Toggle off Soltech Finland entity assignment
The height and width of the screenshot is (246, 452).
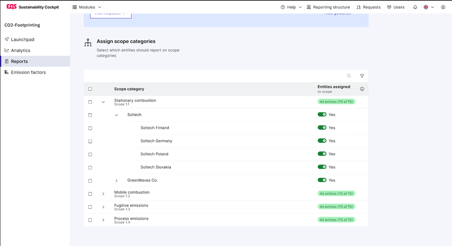click(322, 128)
